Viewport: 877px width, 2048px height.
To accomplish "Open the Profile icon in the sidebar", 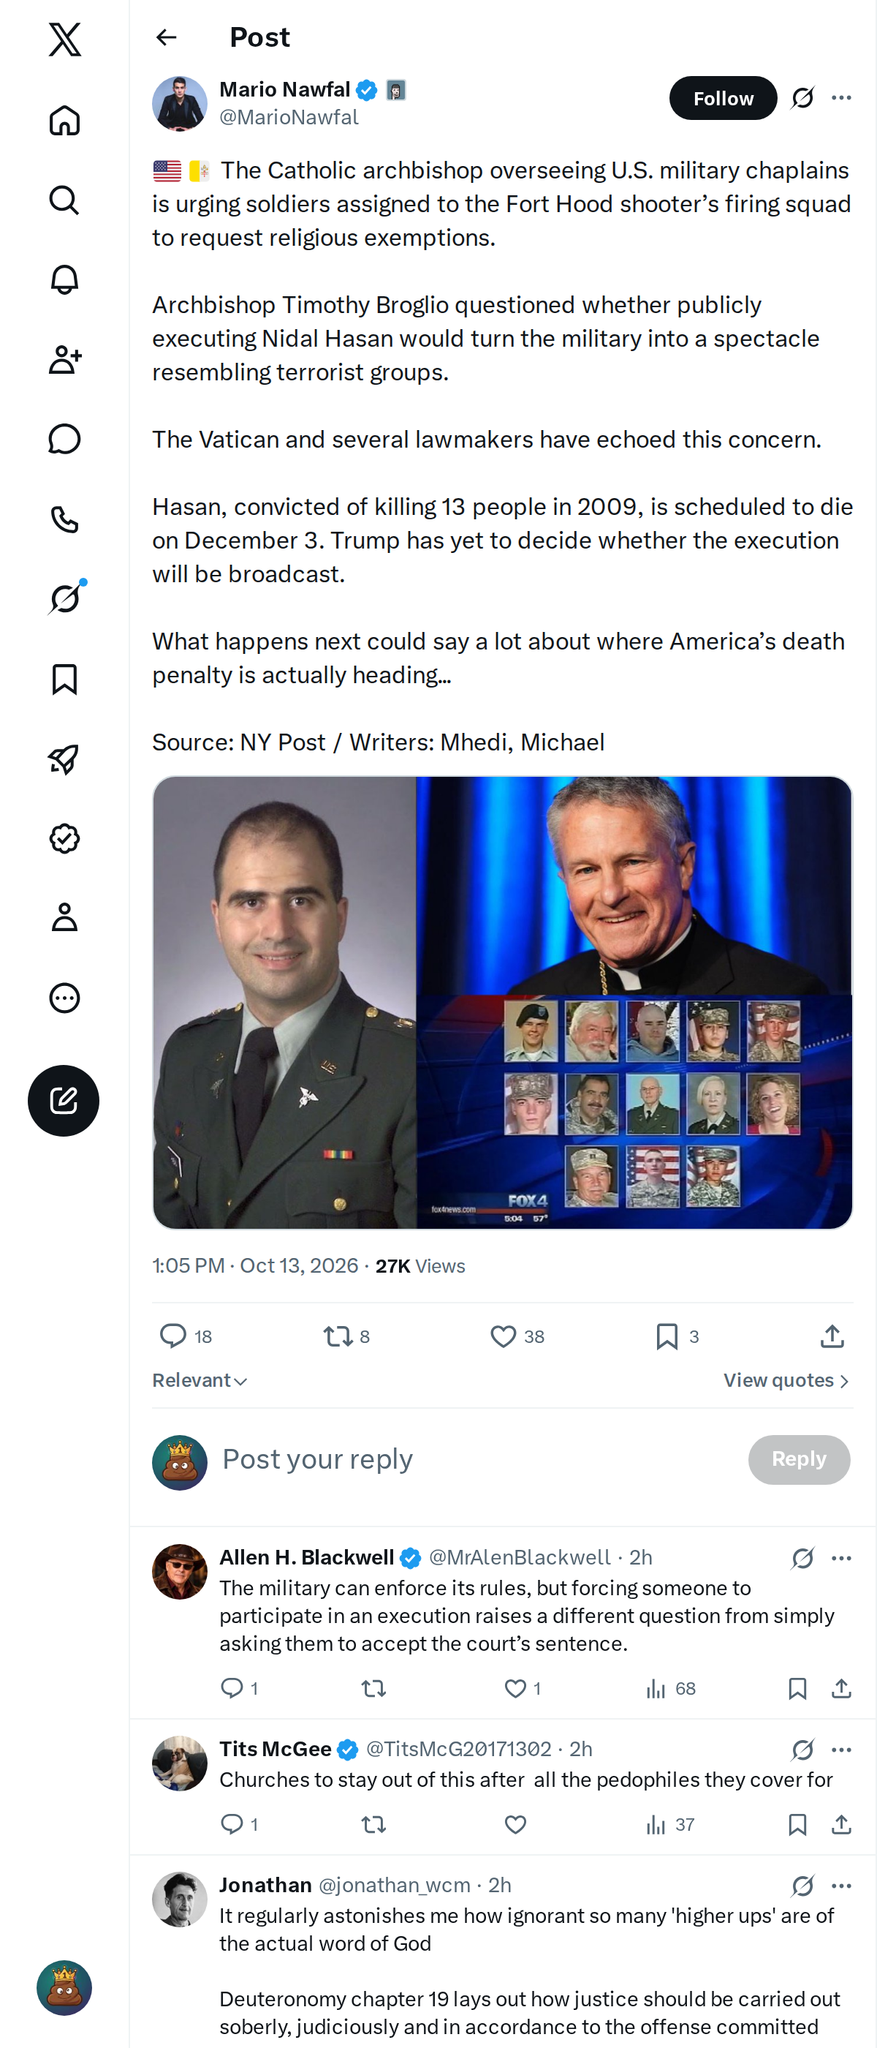I will (x=64, y=917).
